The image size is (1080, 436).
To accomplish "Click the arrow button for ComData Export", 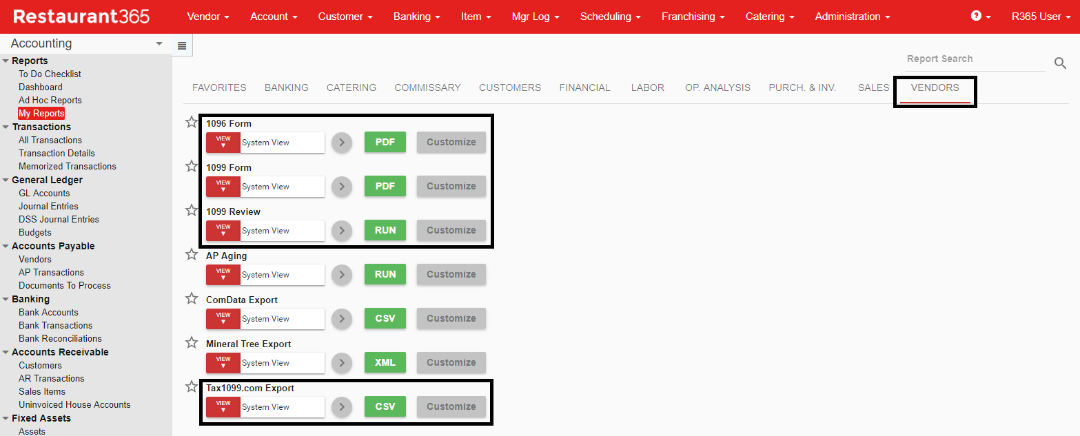I will click(x=342, y=319).
